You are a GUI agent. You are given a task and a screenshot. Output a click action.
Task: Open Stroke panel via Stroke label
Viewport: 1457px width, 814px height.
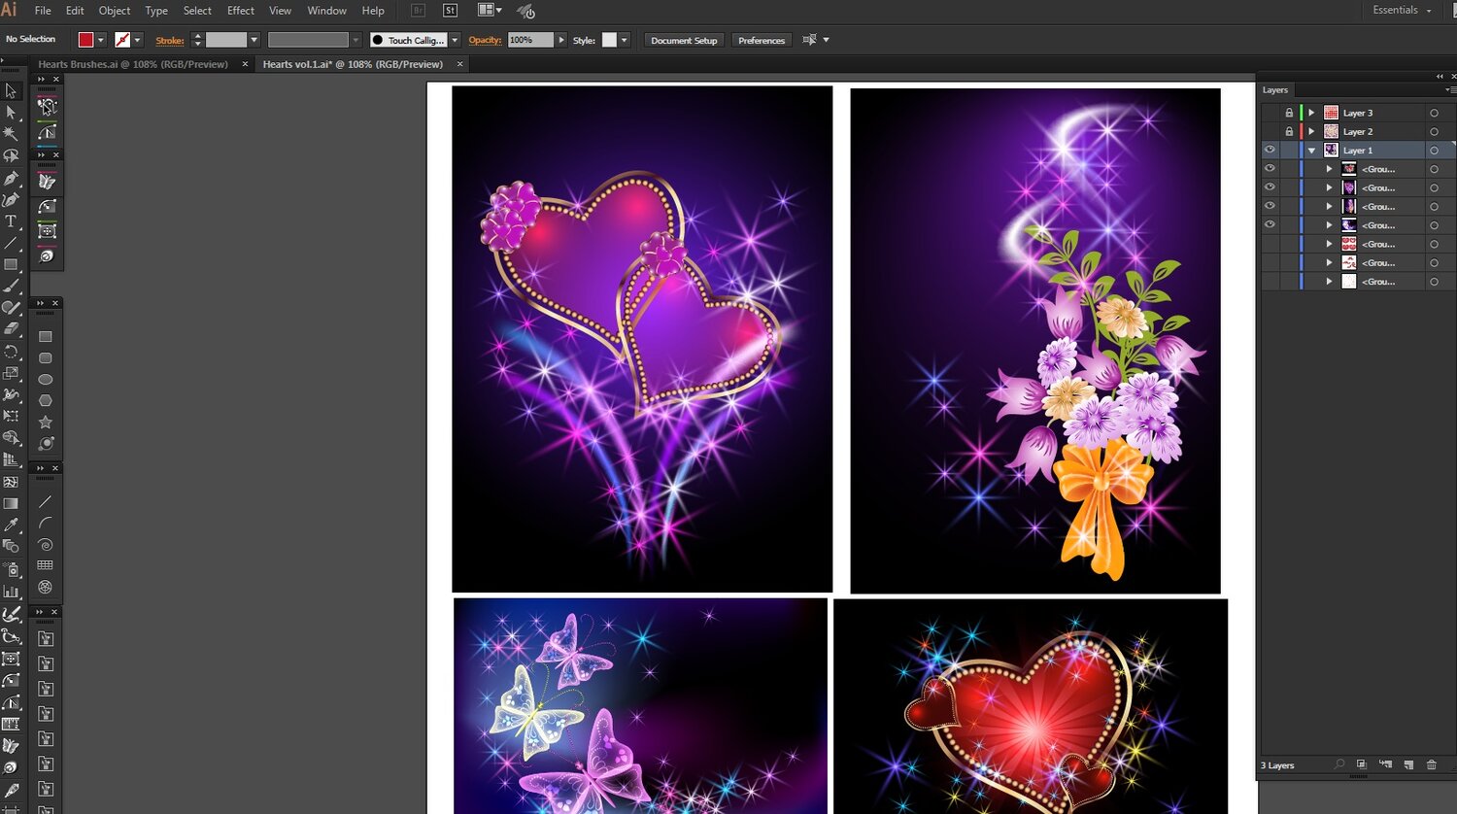click(x=170, y=40)
